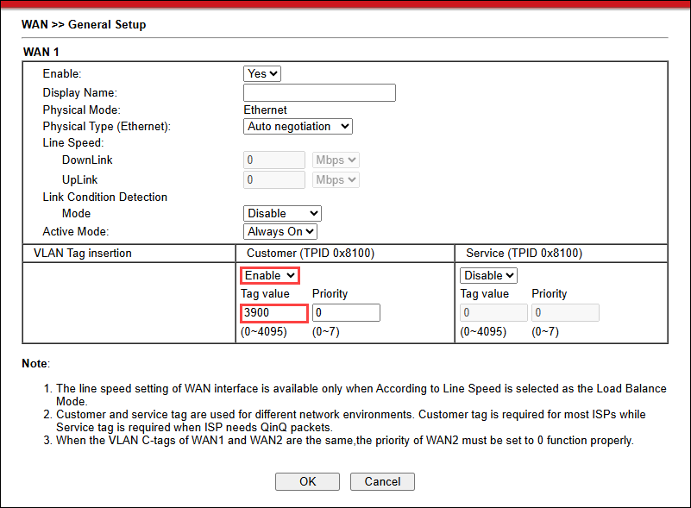691x508 pixels.
Task: Open the Customer VLAN tag Enable dropdown
Action: [270, 275]
